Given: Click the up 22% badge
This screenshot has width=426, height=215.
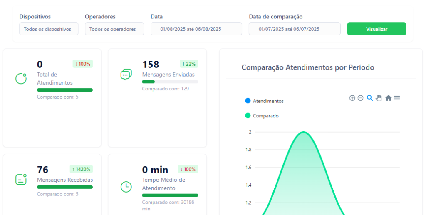Looking at the screenshot, I should (189, 64).
